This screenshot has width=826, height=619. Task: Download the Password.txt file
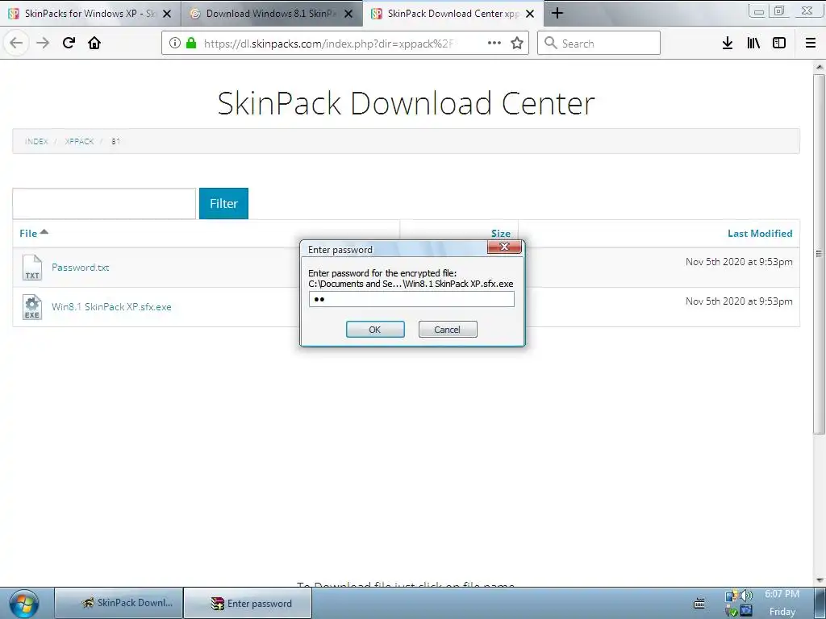(80, 268)
